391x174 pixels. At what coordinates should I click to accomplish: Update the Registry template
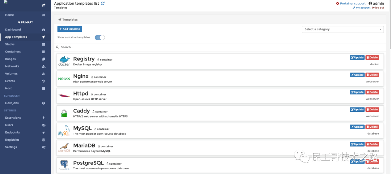(x=357, y=58)
